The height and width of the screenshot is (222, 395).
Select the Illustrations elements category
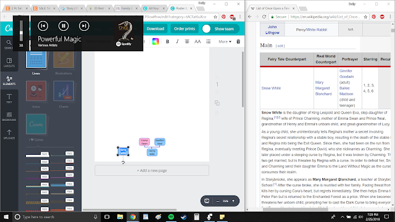[64, 60]
